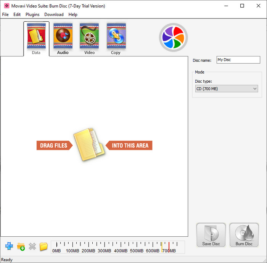Expand the Disc type dropdown
Viewport: 267px width, 263px height.
[x=227, y=89]
